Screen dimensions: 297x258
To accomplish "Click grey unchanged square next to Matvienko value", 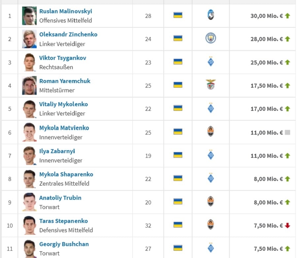I will click(x=287, y=132).
